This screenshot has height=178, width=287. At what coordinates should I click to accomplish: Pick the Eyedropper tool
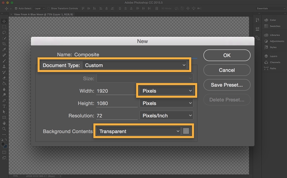[4, 50]
